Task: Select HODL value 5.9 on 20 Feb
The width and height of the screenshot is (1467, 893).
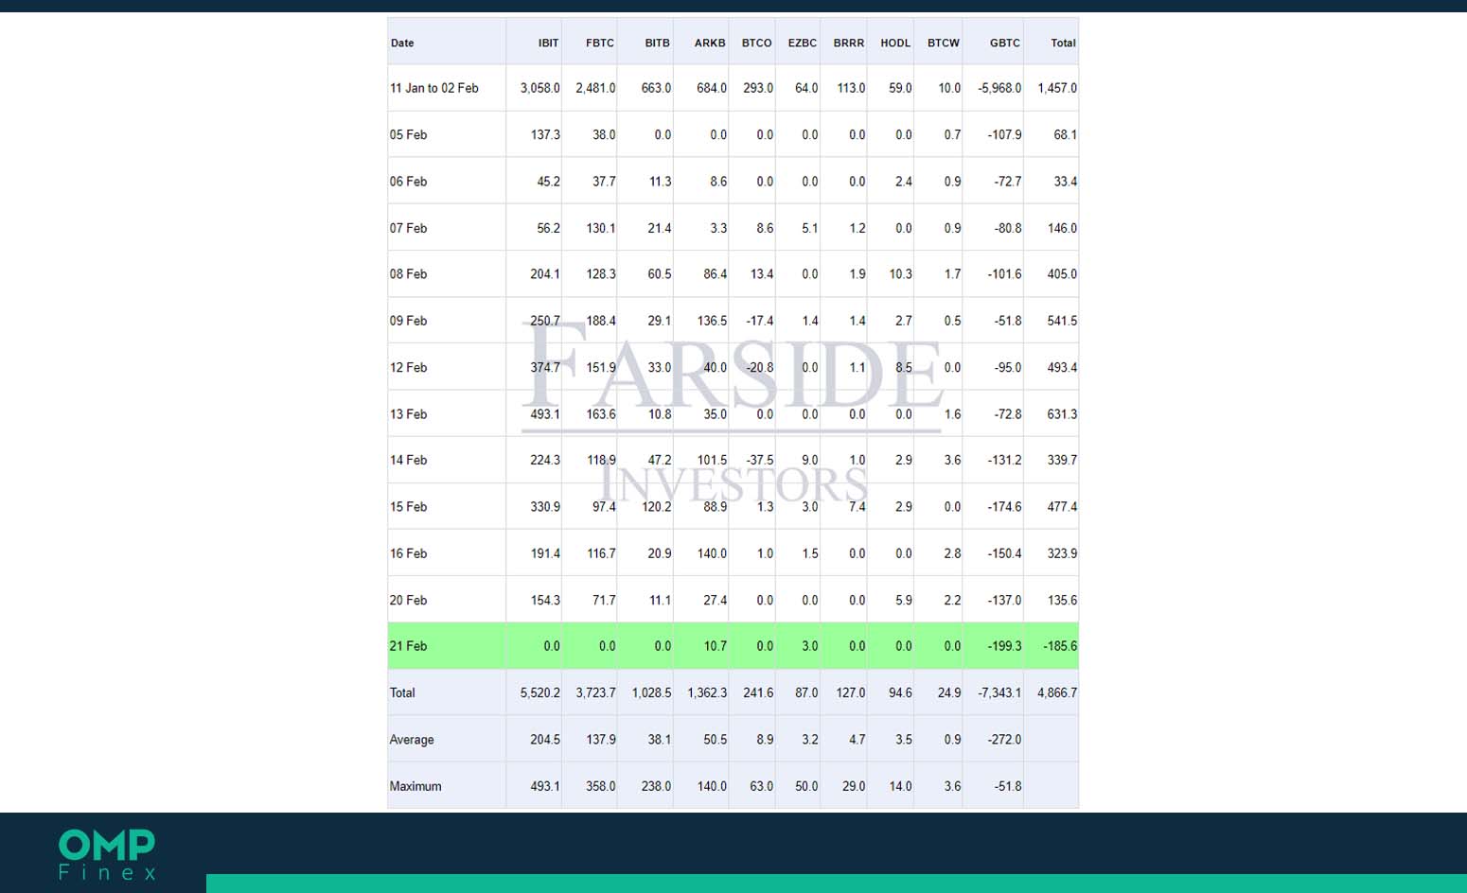Action: point(904,600)
